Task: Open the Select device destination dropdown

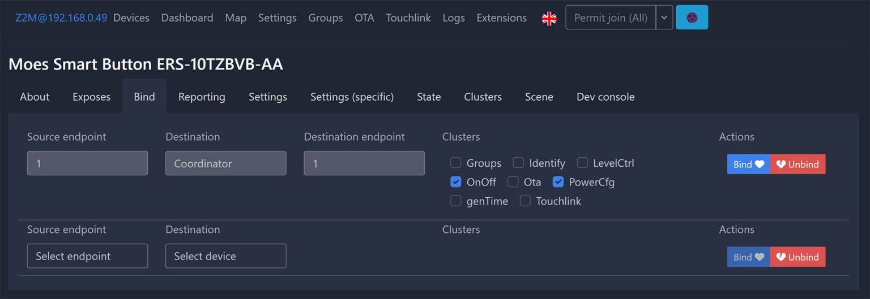Action: coord(225,256)
